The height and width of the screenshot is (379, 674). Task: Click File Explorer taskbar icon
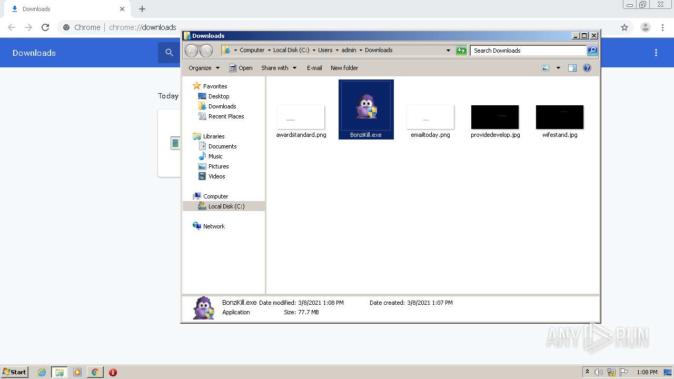(60, 372)
